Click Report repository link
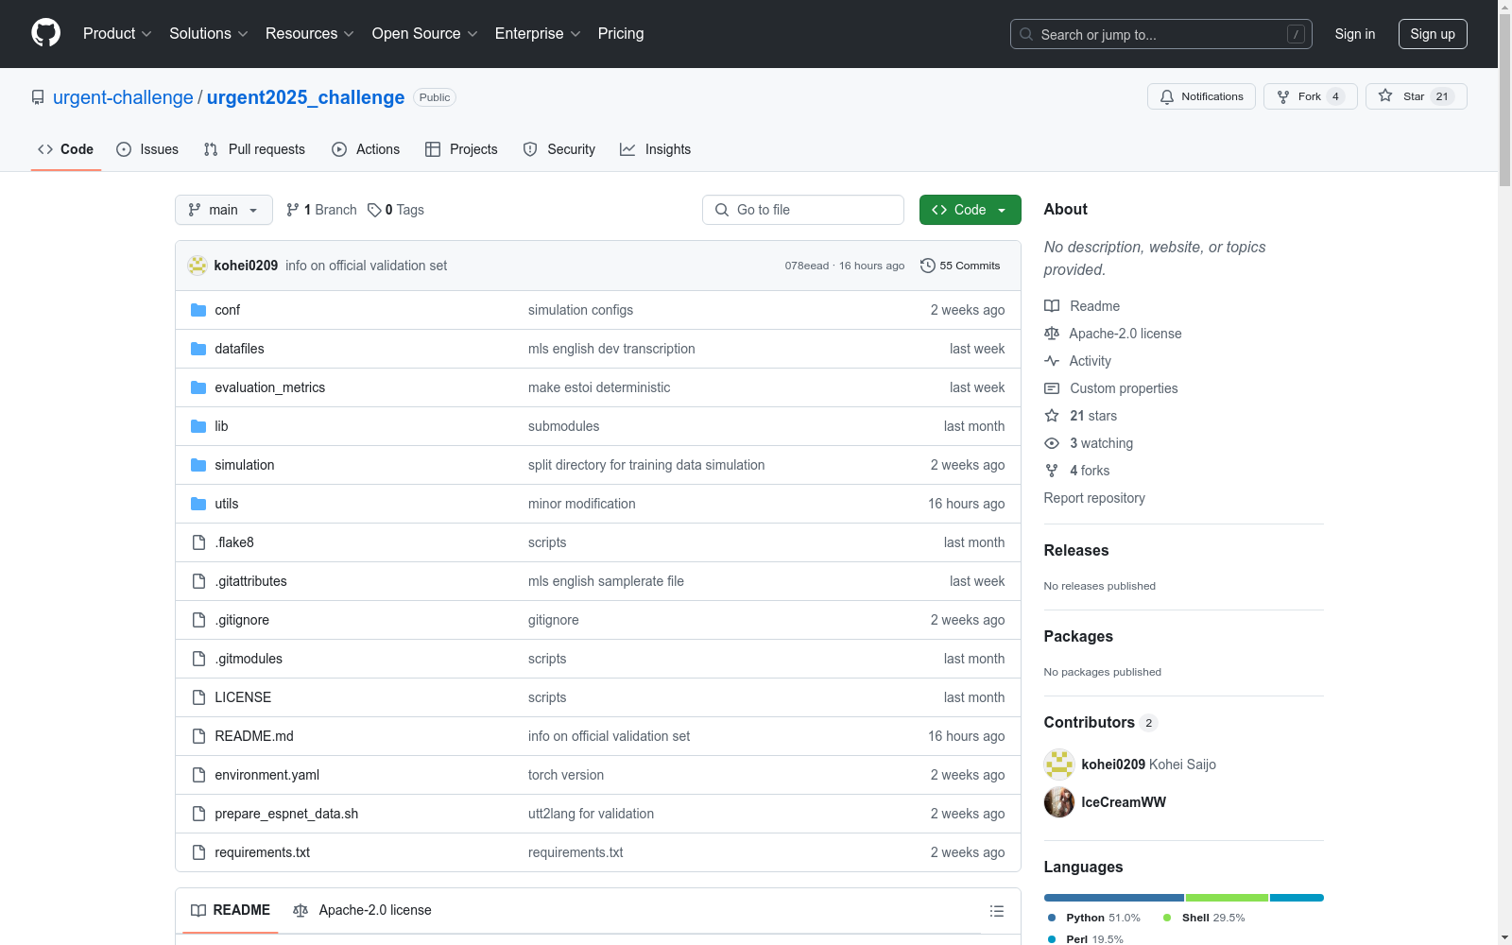The height and width of the screenshot is (945, 1512). pos(1094,498)
